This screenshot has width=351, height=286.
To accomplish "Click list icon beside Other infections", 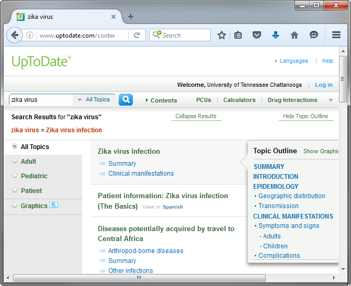I will click(103, 271).
